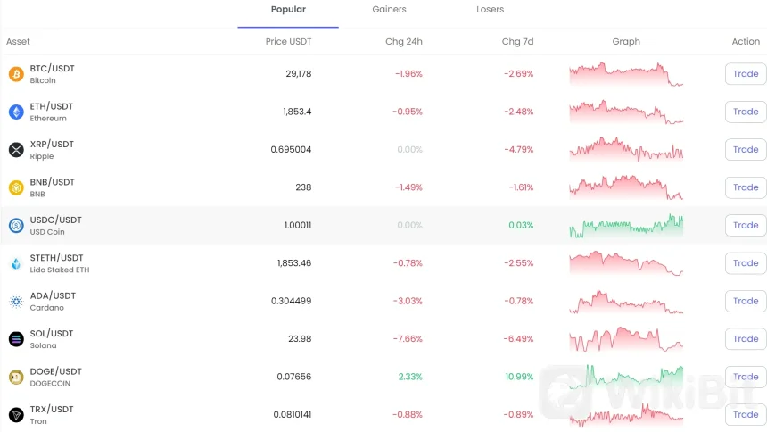Click the Chg 24h column header
The image size is (767, 432).
[x=403, y=42]
